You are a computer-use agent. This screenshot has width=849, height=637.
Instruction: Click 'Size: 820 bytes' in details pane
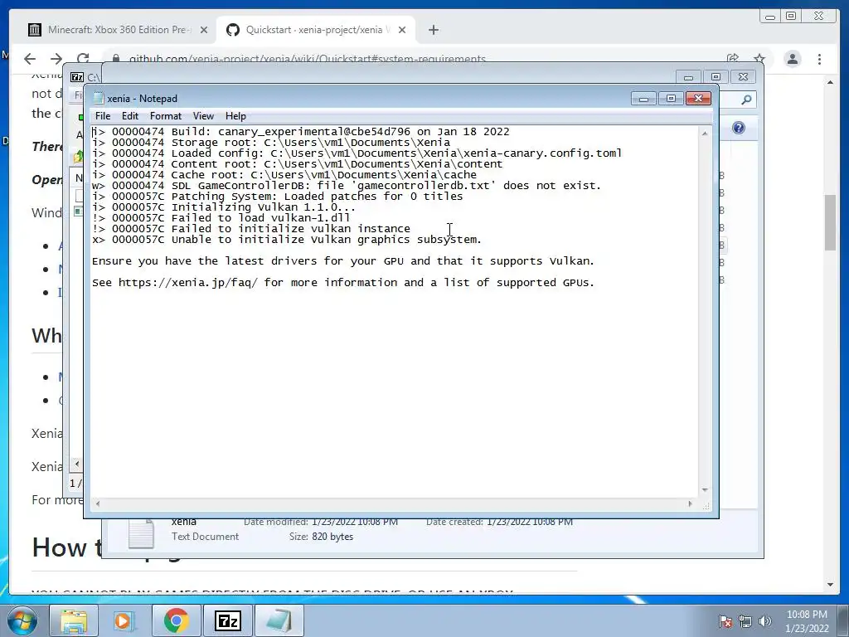click(321, 537)
